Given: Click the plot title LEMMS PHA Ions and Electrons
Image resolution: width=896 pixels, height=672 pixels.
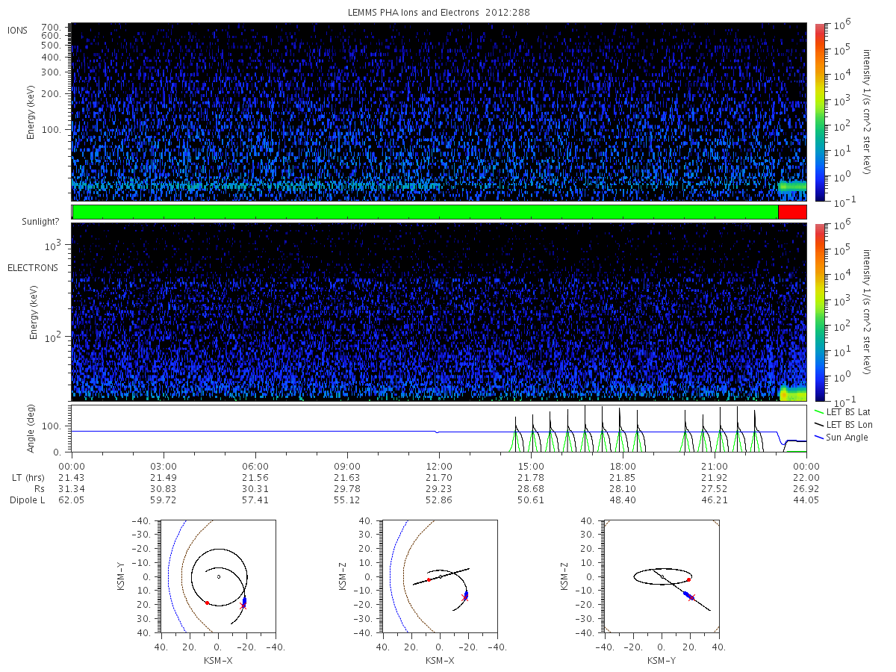Looking at the screenshot, I should pos(440,13).
